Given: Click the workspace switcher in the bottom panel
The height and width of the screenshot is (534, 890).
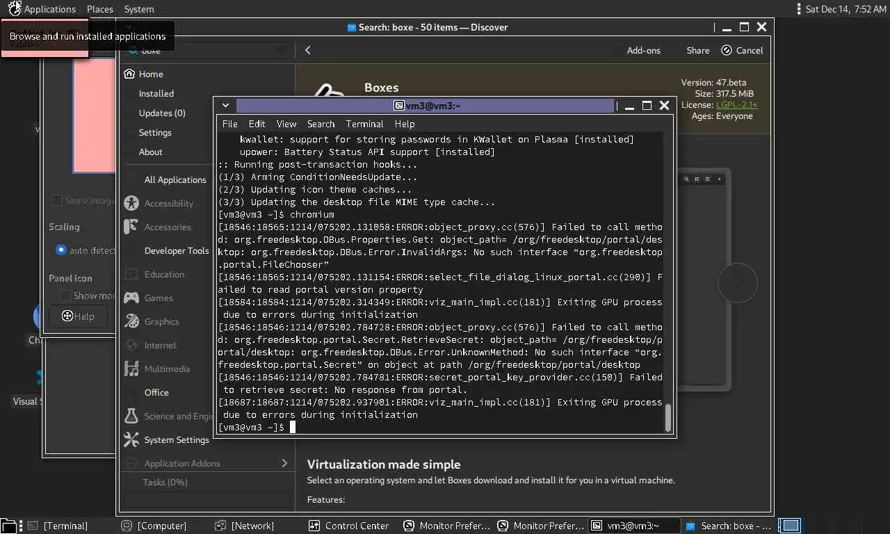Looking at the screenshot, I should pos(790,526).
